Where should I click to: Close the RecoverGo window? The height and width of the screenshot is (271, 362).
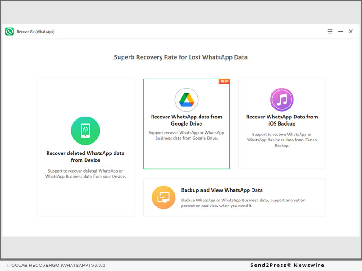click(351, 32)
